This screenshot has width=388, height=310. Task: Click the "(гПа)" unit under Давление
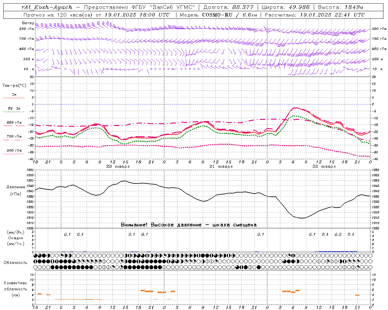coord(16,194)
